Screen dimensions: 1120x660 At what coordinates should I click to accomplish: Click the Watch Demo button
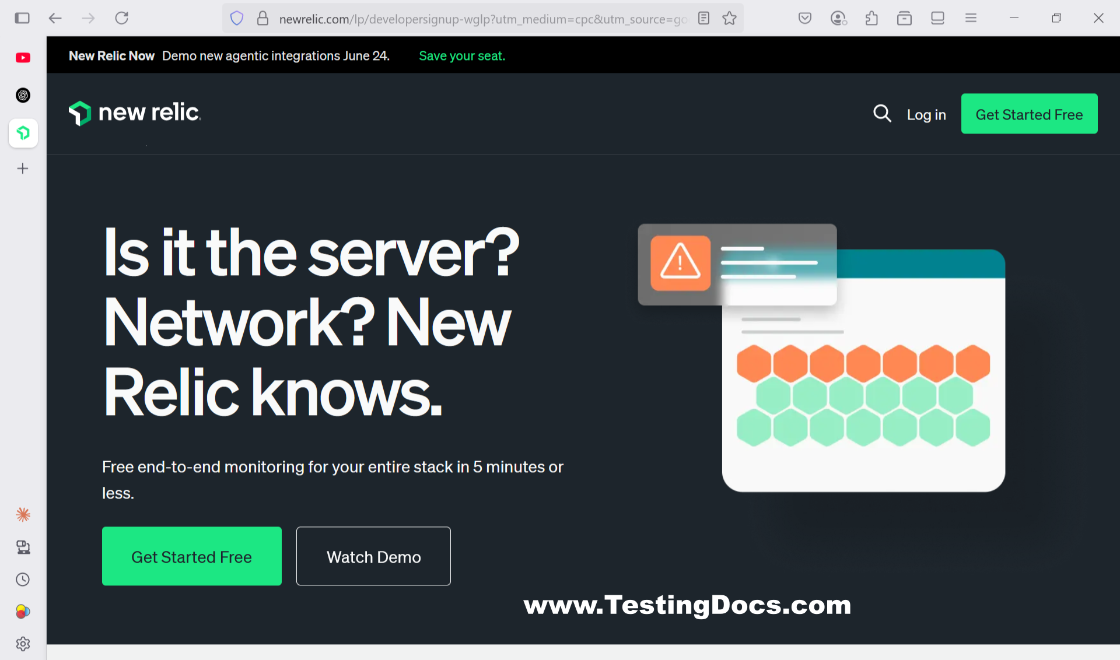tap(373, 556)
